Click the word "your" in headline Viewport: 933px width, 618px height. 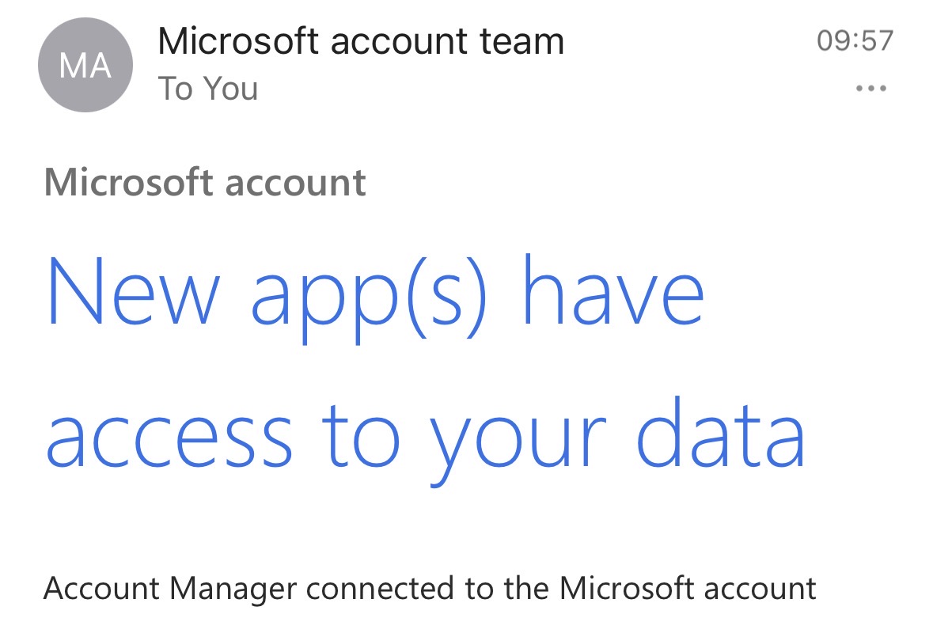click(x=518, y=445)
